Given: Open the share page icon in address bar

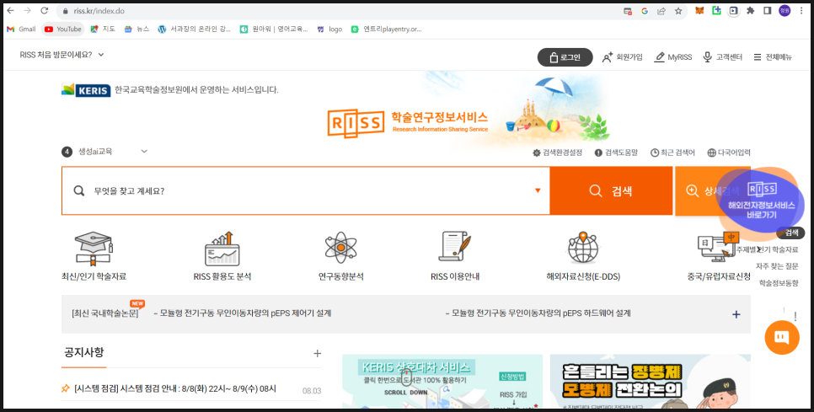Looking at the screenshot, I should pos(661,11).
